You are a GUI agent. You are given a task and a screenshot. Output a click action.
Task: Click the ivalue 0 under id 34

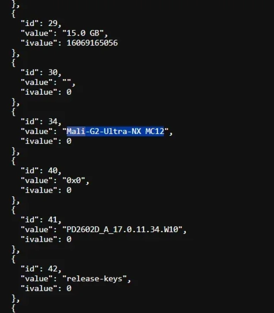coord(69,142)
